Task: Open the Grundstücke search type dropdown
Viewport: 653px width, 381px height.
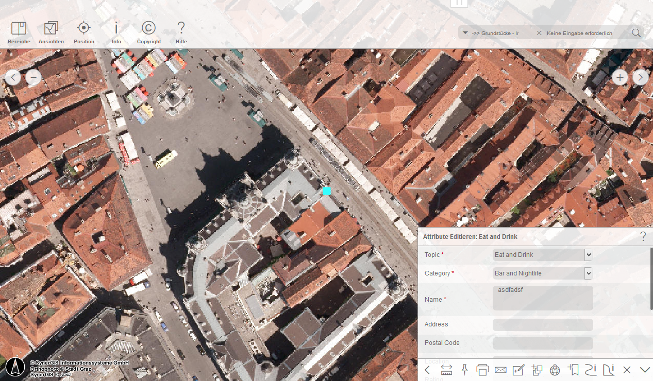Action: (x=465, y=33)
